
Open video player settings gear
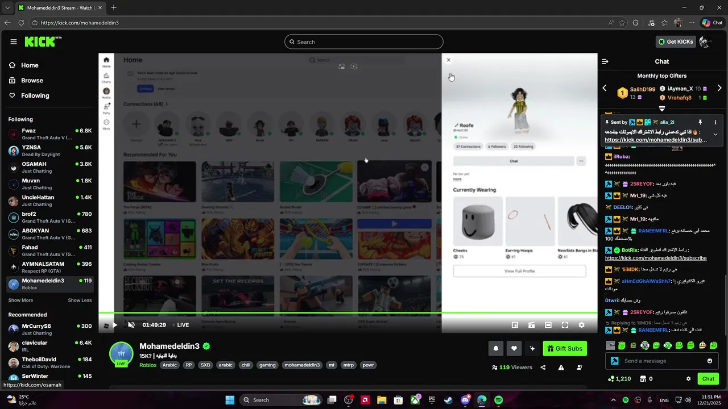581,325
